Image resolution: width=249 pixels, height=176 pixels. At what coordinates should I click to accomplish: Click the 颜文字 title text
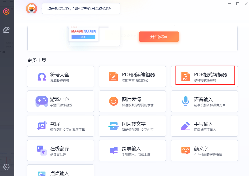201,149
